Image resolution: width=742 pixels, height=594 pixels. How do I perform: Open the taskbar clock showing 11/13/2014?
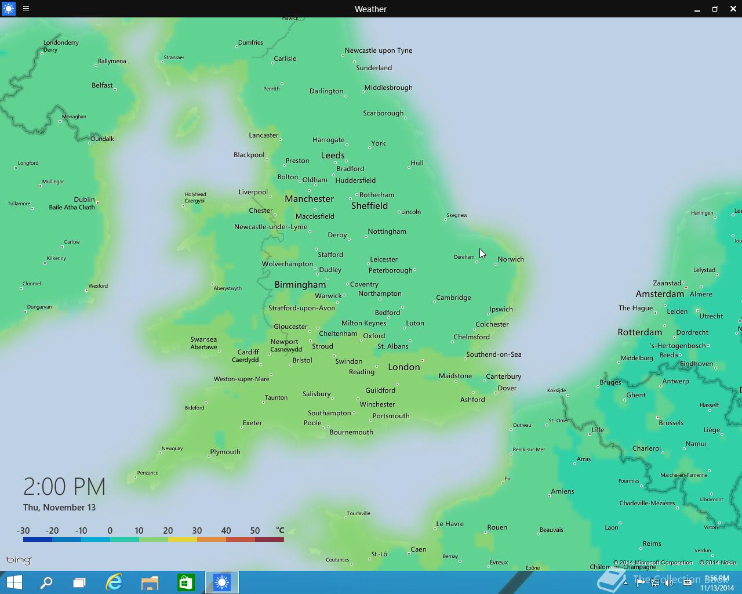pos(717,583)
